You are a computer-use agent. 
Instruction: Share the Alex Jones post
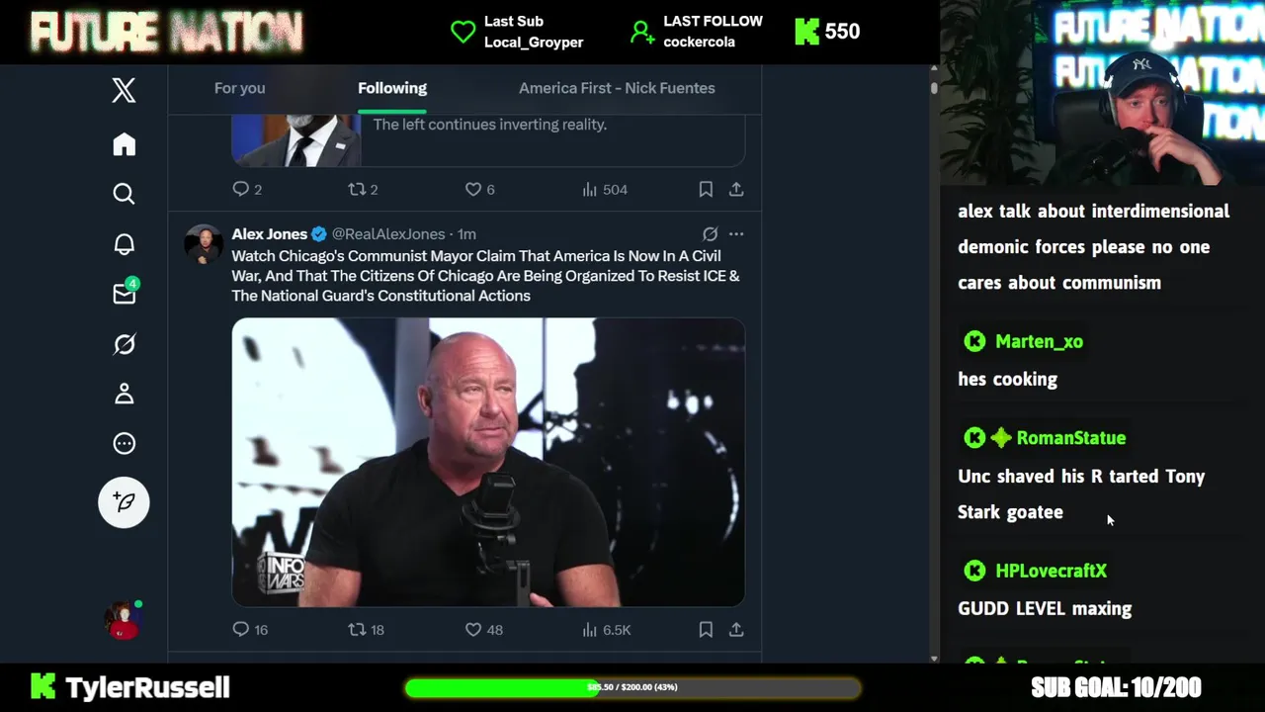coord(736,630)
